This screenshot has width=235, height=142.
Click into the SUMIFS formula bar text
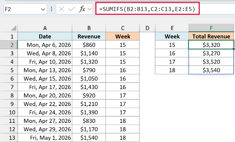(x=147, y=9)
